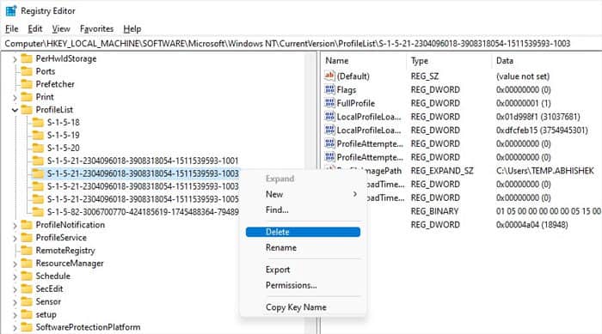Click folder icon of the key ending 1511539593-1001
This screenshot has width=602, height=334.
[38, 161]
